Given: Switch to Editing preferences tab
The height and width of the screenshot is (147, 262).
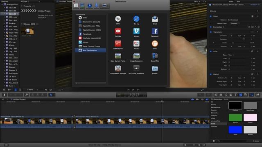Looking at the screenshot, I should [82, 6].
